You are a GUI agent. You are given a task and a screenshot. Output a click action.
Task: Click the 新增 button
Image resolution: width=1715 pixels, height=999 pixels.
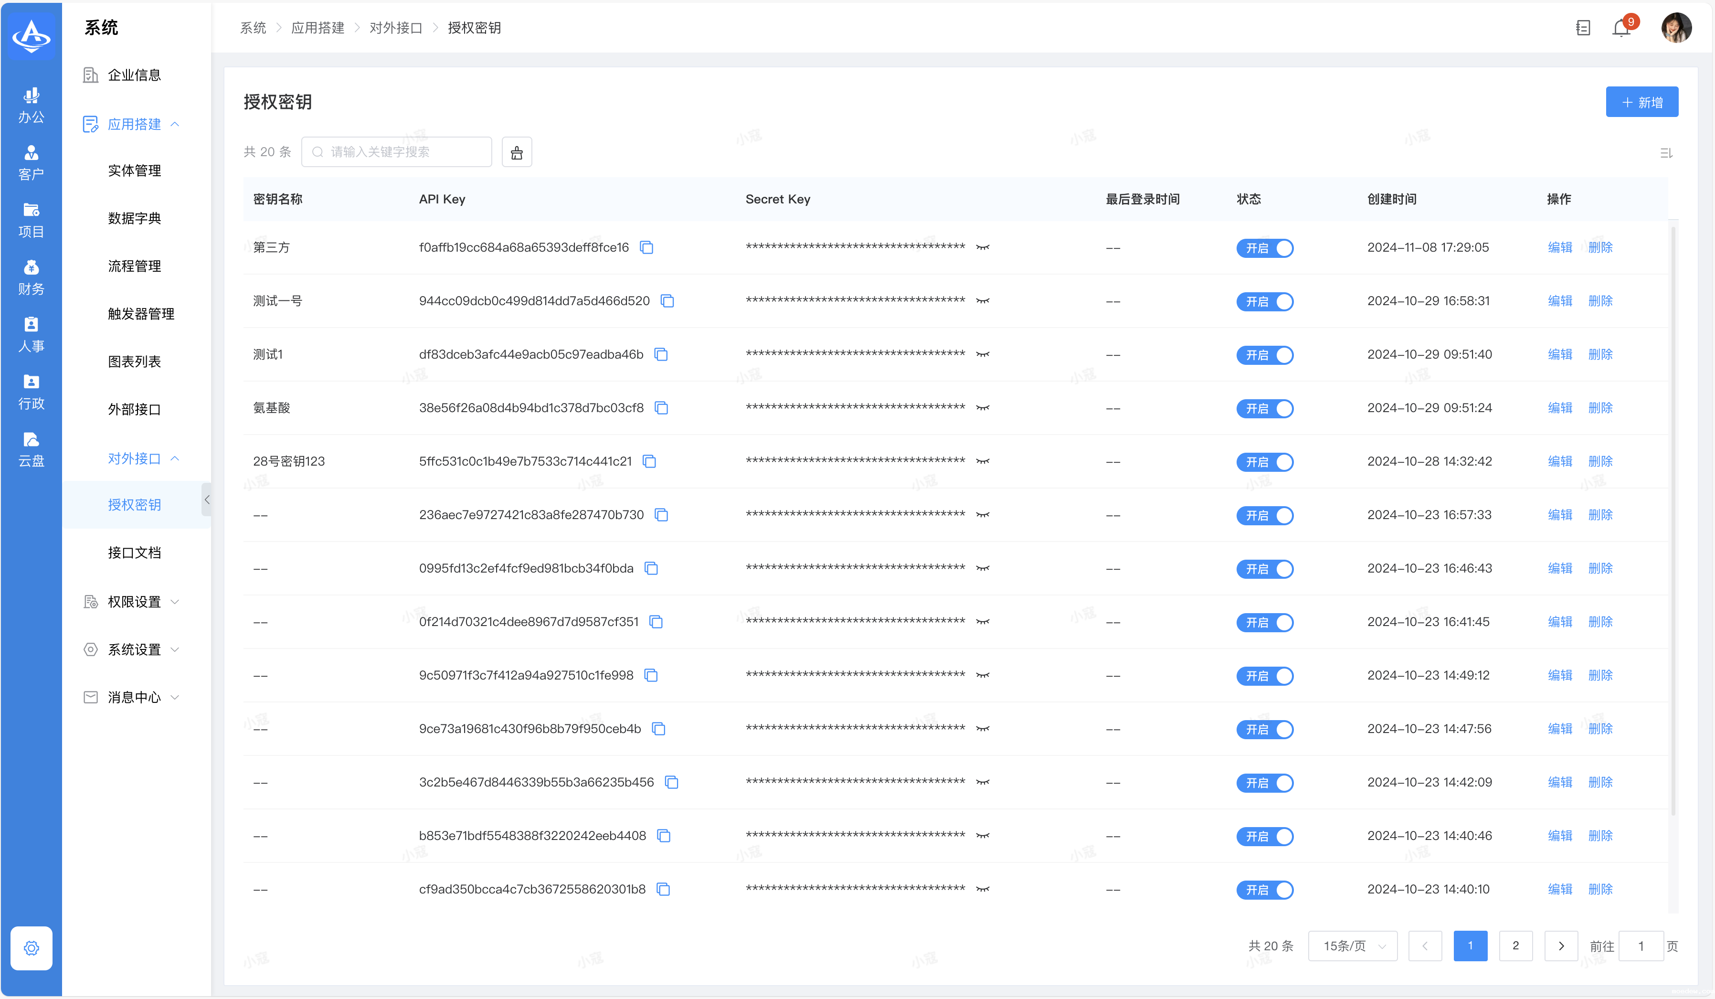click(x=1641, y=102)
